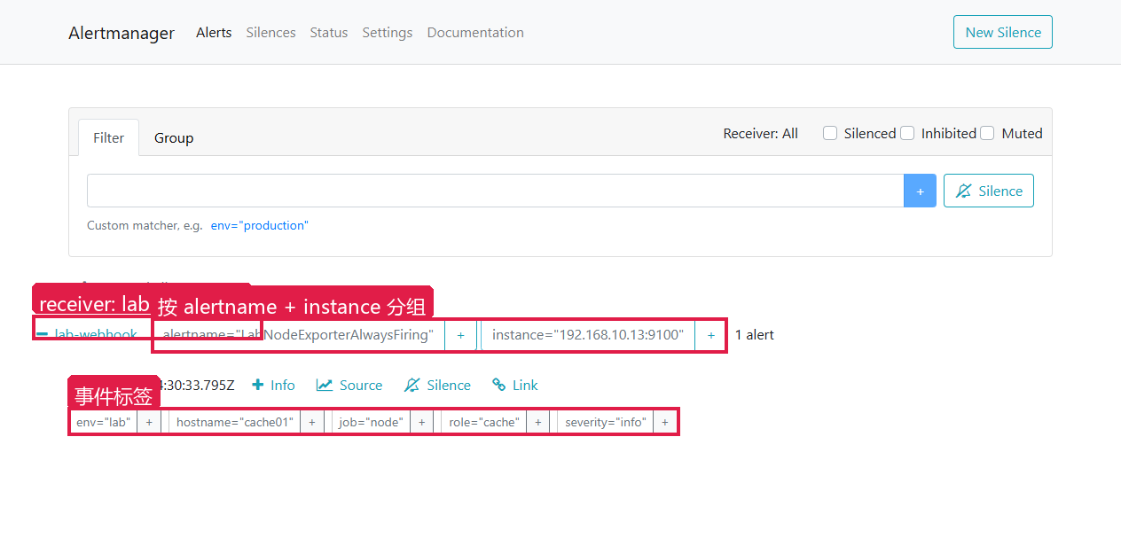1121x554 pixels.
Task: Click the blue plus add-filter button
Action: [x=920, y=191]
